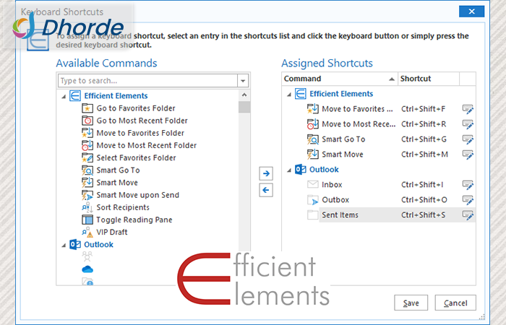Click the Inbox envelope icon in Assigned Shortcuts
Viewport: 506px width, 325px height.
click(313, 184)
